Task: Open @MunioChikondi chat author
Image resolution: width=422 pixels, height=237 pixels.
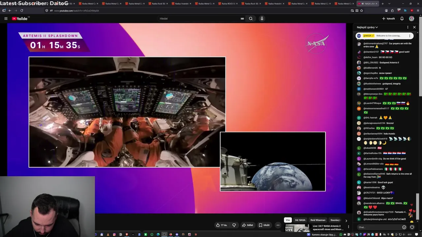Action: click(x=372, y=198)
